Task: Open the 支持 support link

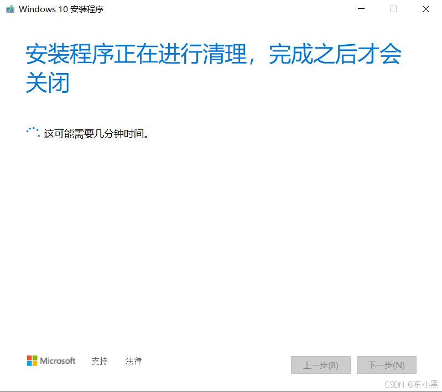Action: point(100,361)
